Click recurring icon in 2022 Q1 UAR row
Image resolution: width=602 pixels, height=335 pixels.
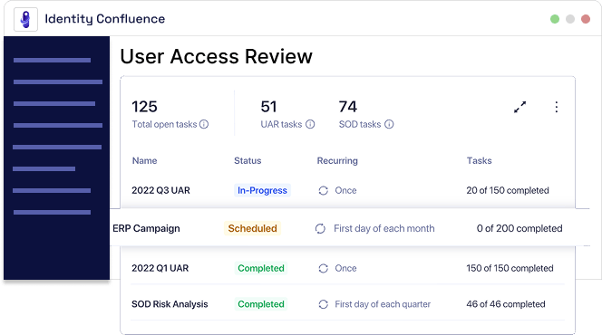pyautogui.click(x=324, y=268)
